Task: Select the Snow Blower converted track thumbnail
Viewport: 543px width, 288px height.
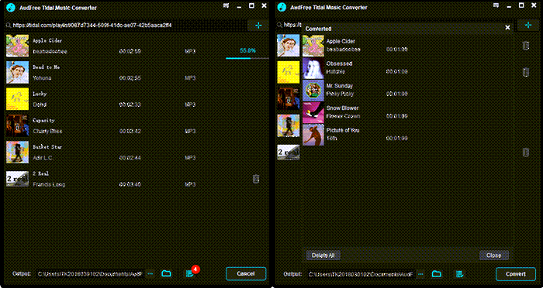Action: coord(313,113)
